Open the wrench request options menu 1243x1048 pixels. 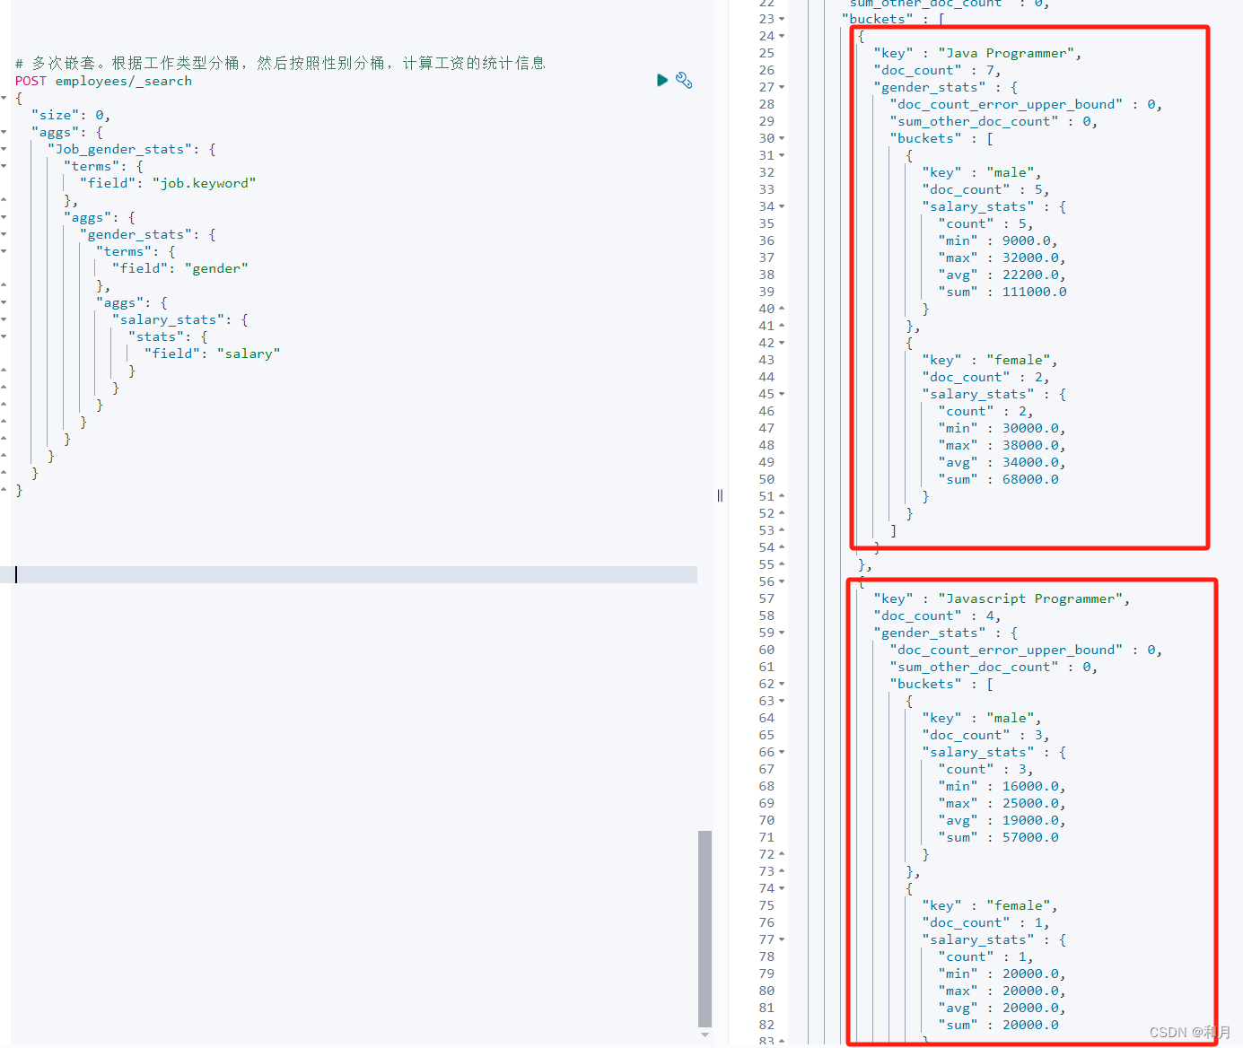(684, 80)
